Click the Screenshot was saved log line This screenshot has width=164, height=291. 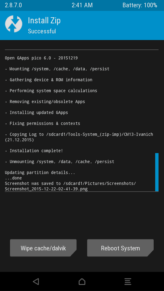[70, 186]
